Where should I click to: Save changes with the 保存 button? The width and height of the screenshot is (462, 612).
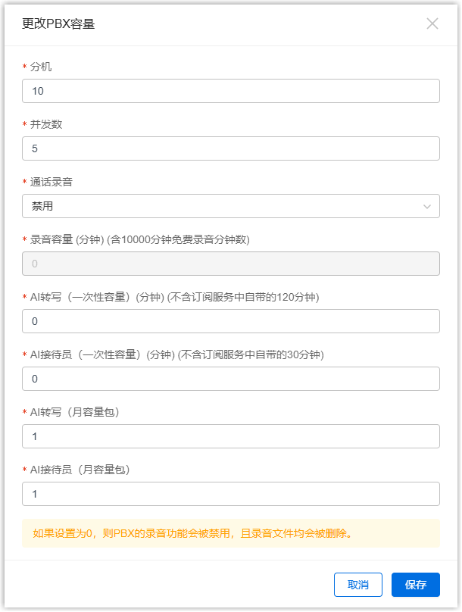(x=415, y=585)
